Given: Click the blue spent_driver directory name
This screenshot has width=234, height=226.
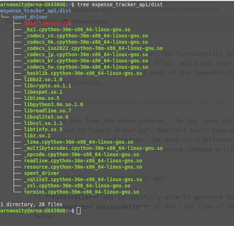Looking at the screenshot, I should (x=30, y=17).
